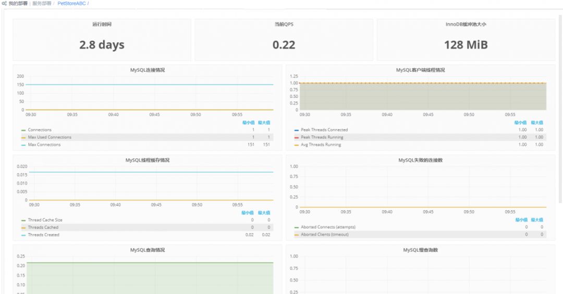Open MySQL慢查询数 panel title menu

420,250
